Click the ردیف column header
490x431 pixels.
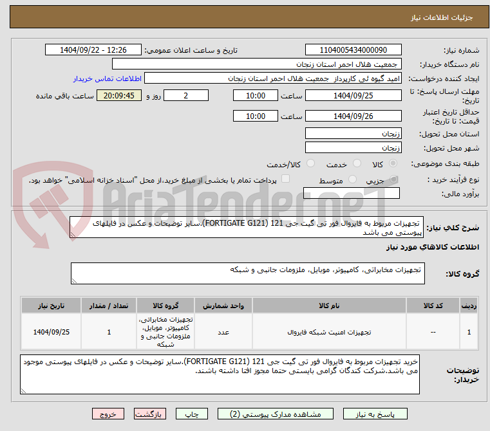(469, 306)
